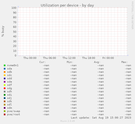Click the navy sdj legend swatch

pos(5,98)
